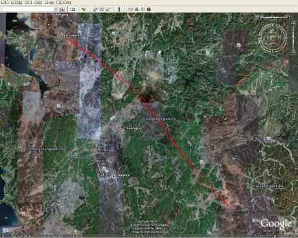Click the compass North reset button
This screenshot has height=238, width=298.
click(x=273, y=25)
